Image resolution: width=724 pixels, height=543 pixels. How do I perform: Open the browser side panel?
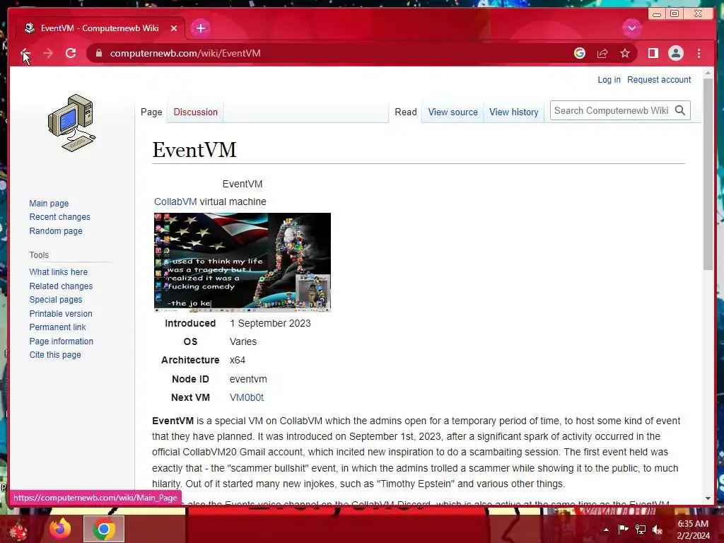point(653,53)
